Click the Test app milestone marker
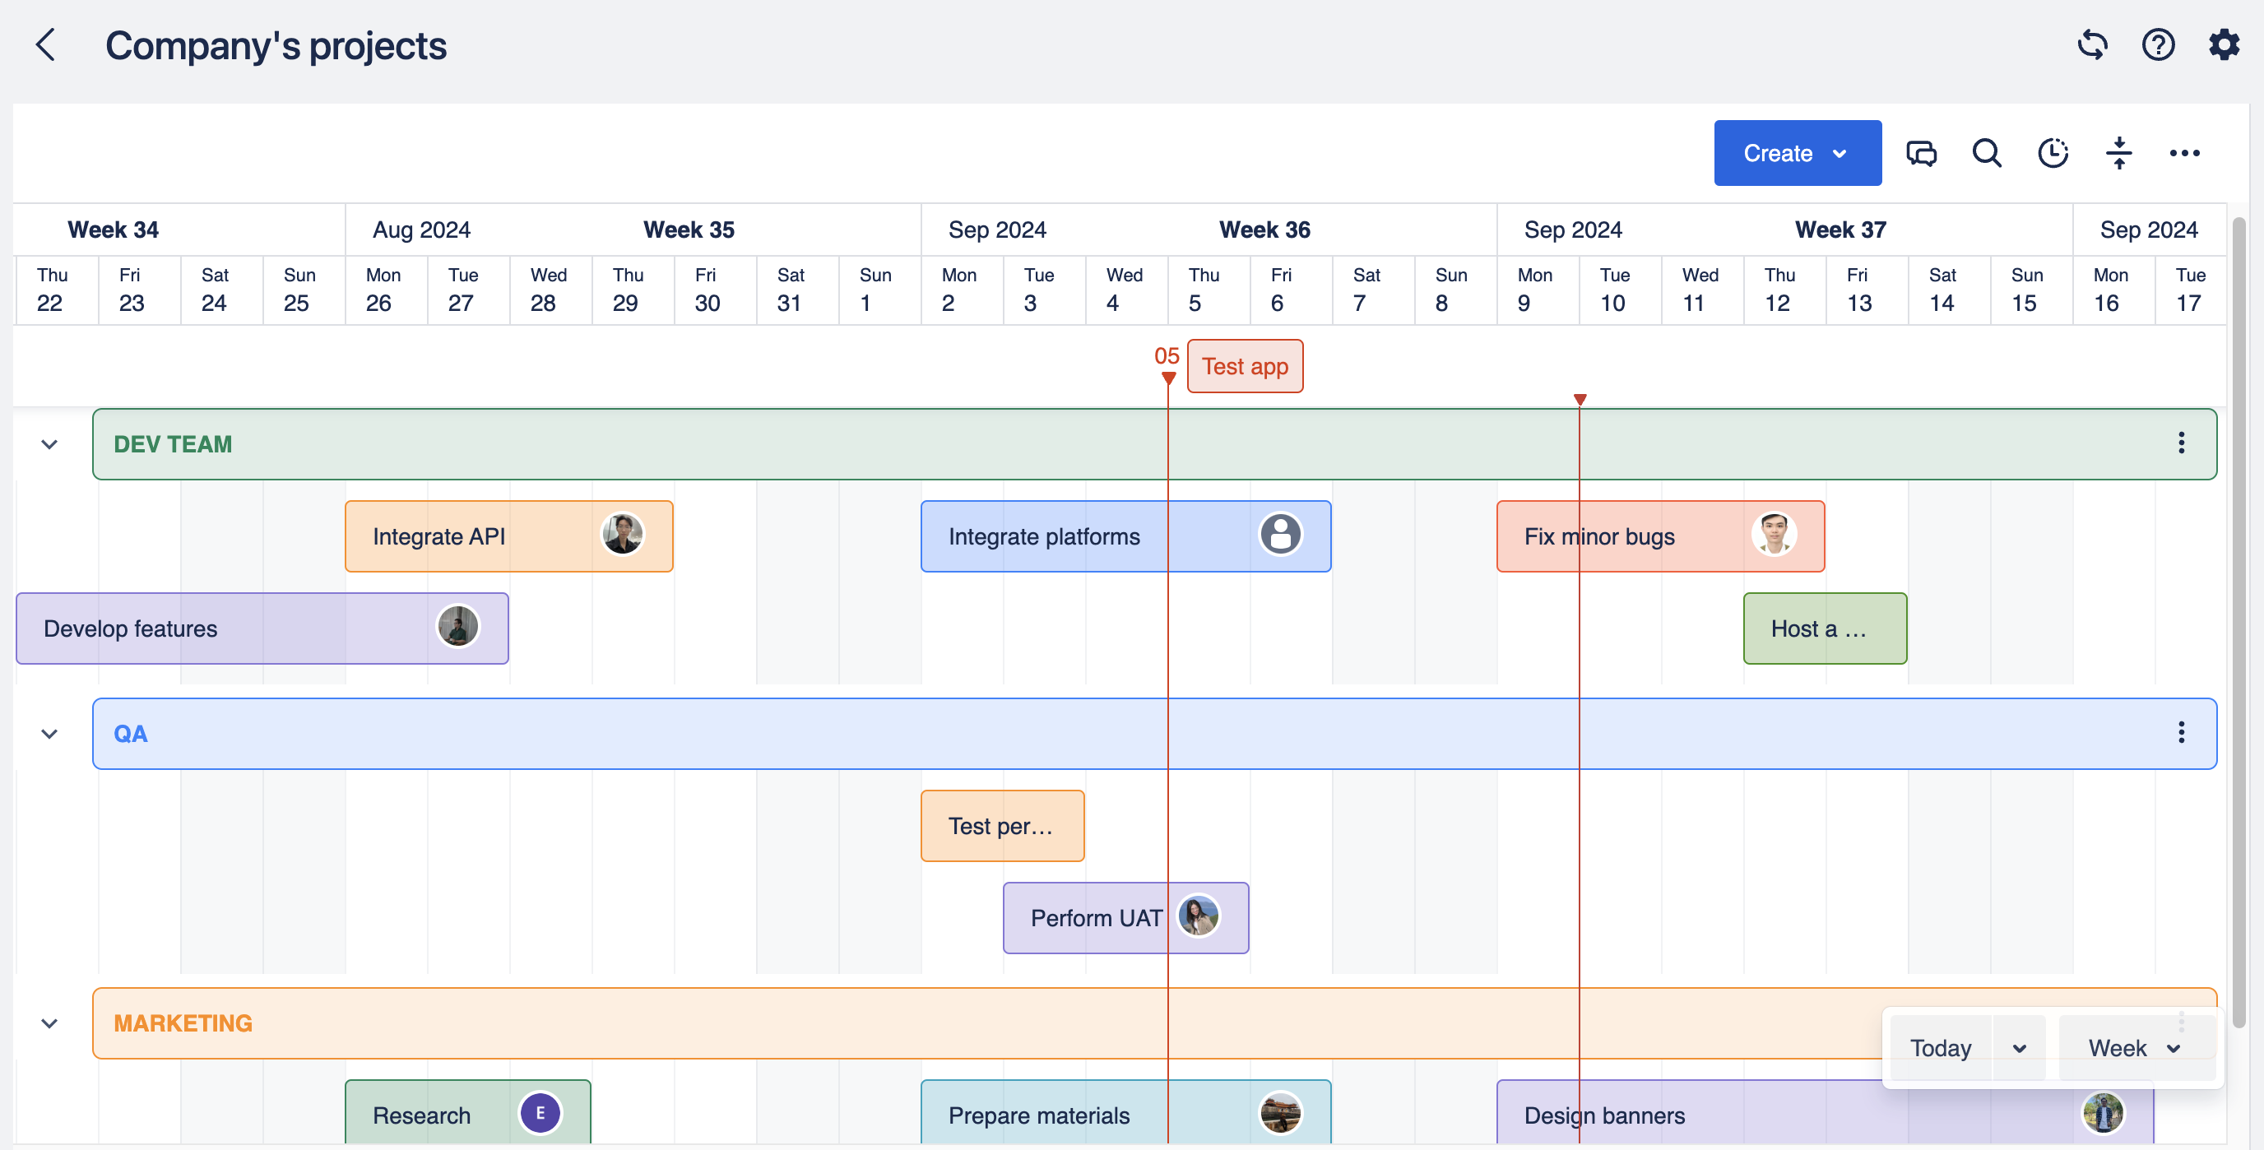 click(x=1245, y=366)
